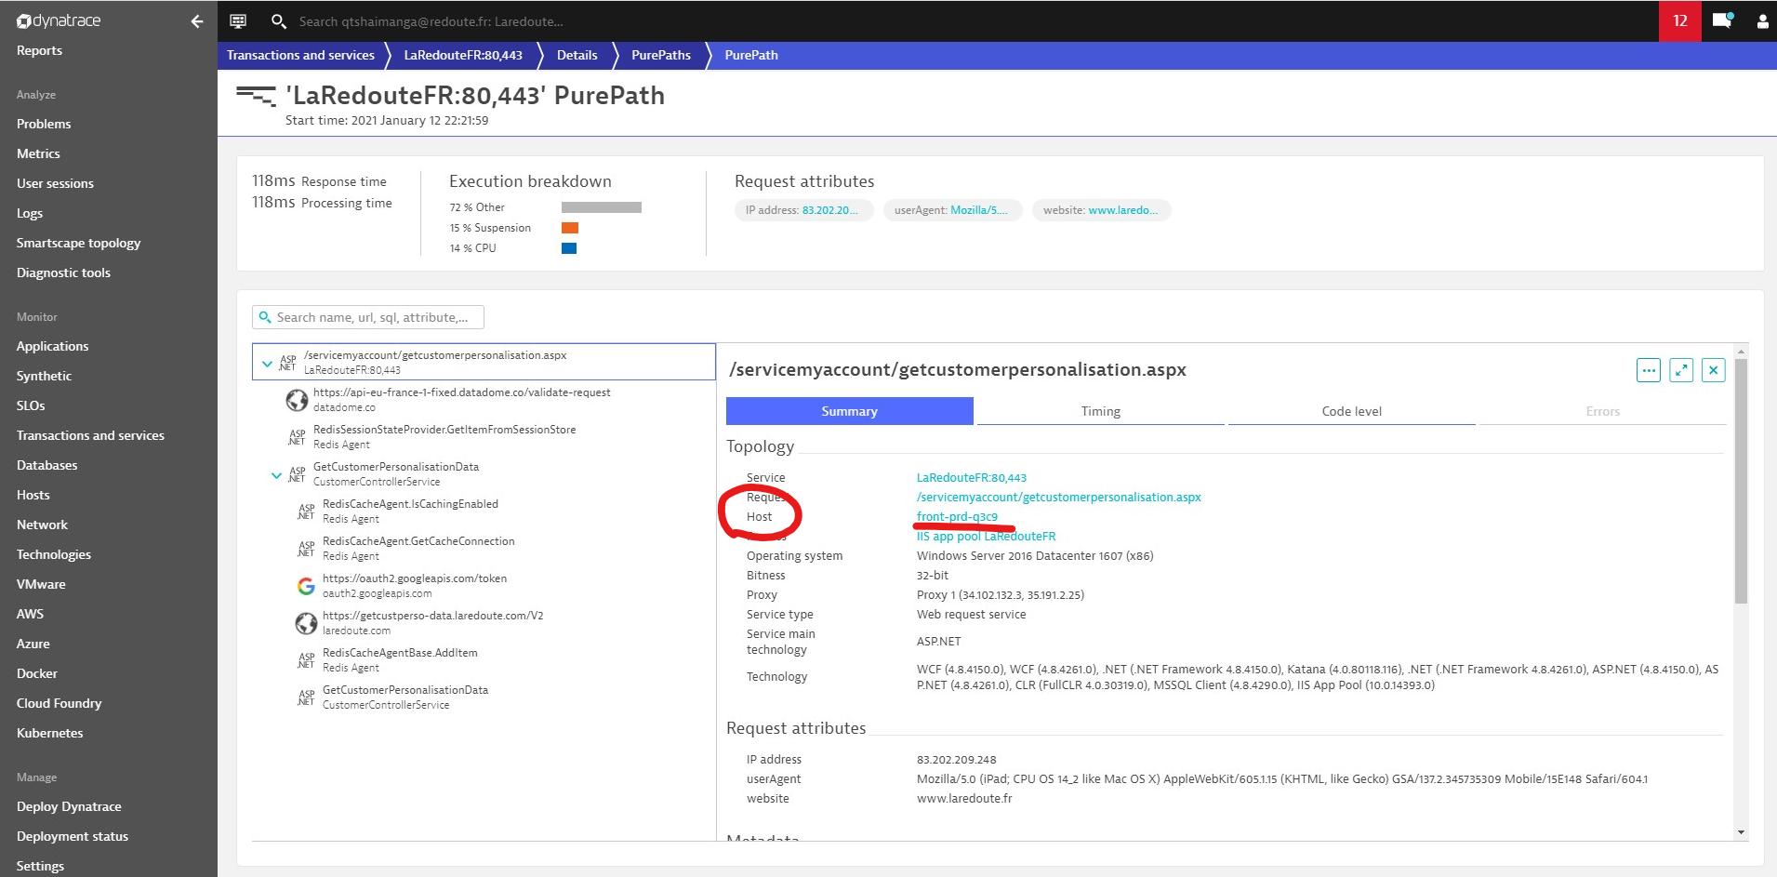The width and height of the screenshot is (1777, 877).
Task: Click the userAgent request attribute chip
Action: click(x=951, y=210)
